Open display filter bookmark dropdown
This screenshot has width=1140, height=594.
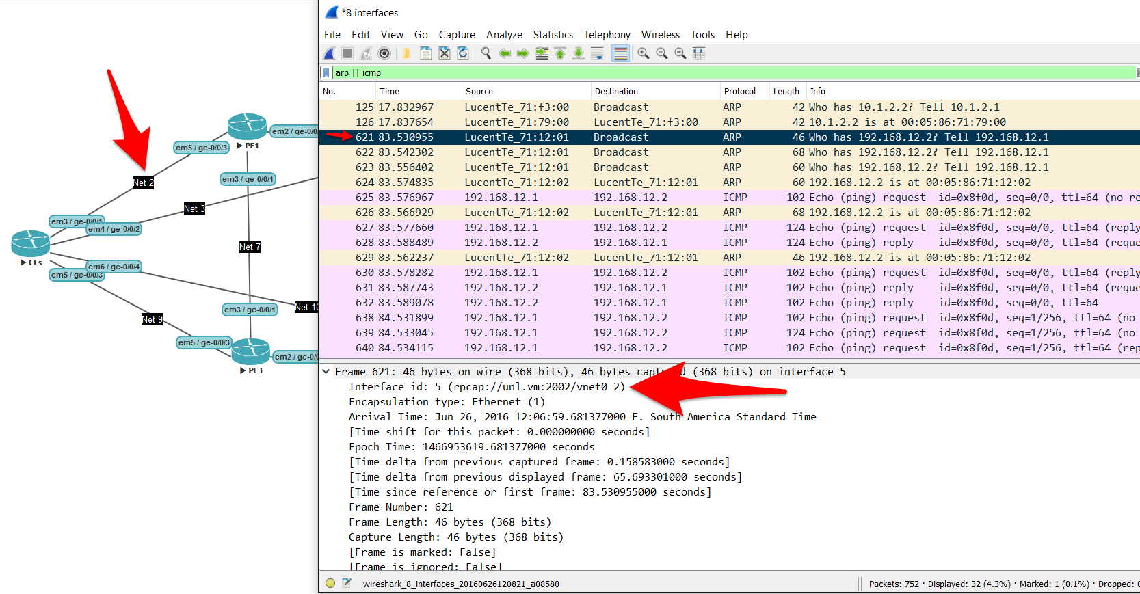pos(327,72)
